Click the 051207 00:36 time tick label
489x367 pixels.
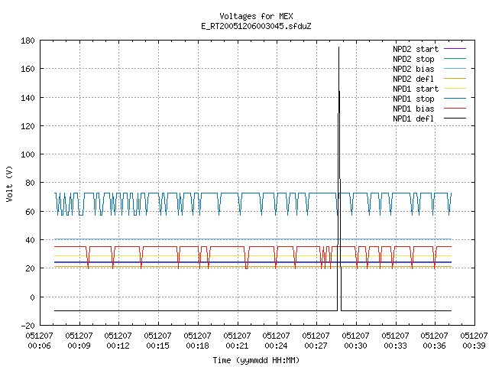coord(434,341)
